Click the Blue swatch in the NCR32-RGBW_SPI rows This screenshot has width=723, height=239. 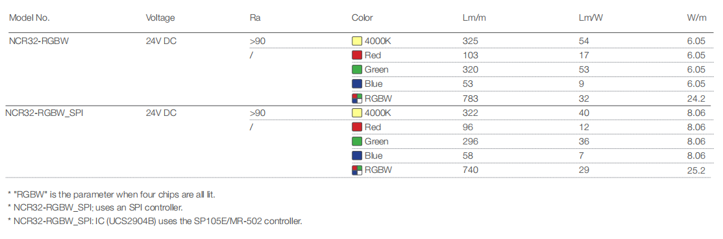(x=357, y=155)
